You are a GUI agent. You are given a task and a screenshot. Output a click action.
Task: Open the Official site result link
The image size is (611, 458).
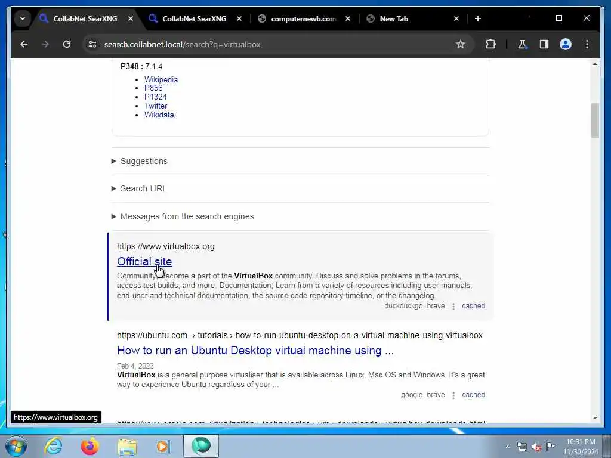(x=144, y=261)
